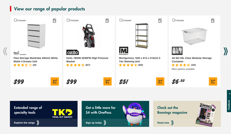
Task: Add All Set Storage Container to cart
Action: click(x=213, y=82)
